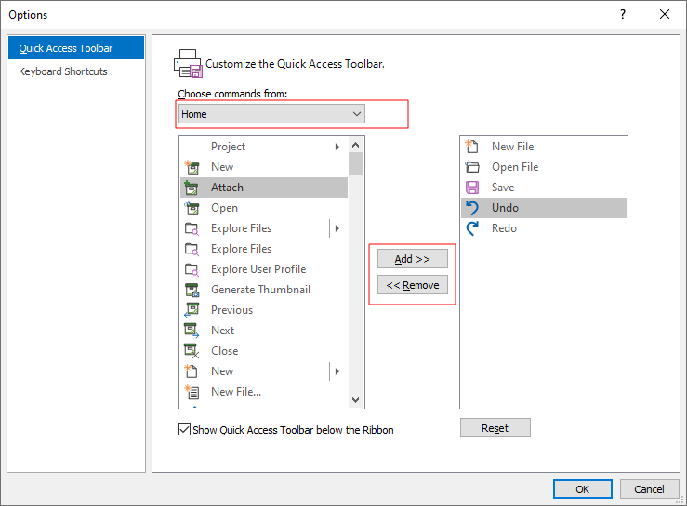Click the Redo arrow icon

(472, 228)
